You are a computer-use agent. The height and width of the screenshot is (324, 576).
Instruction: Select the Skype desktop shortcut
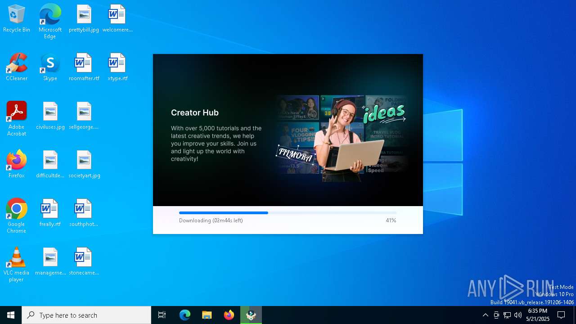[50, 67]
